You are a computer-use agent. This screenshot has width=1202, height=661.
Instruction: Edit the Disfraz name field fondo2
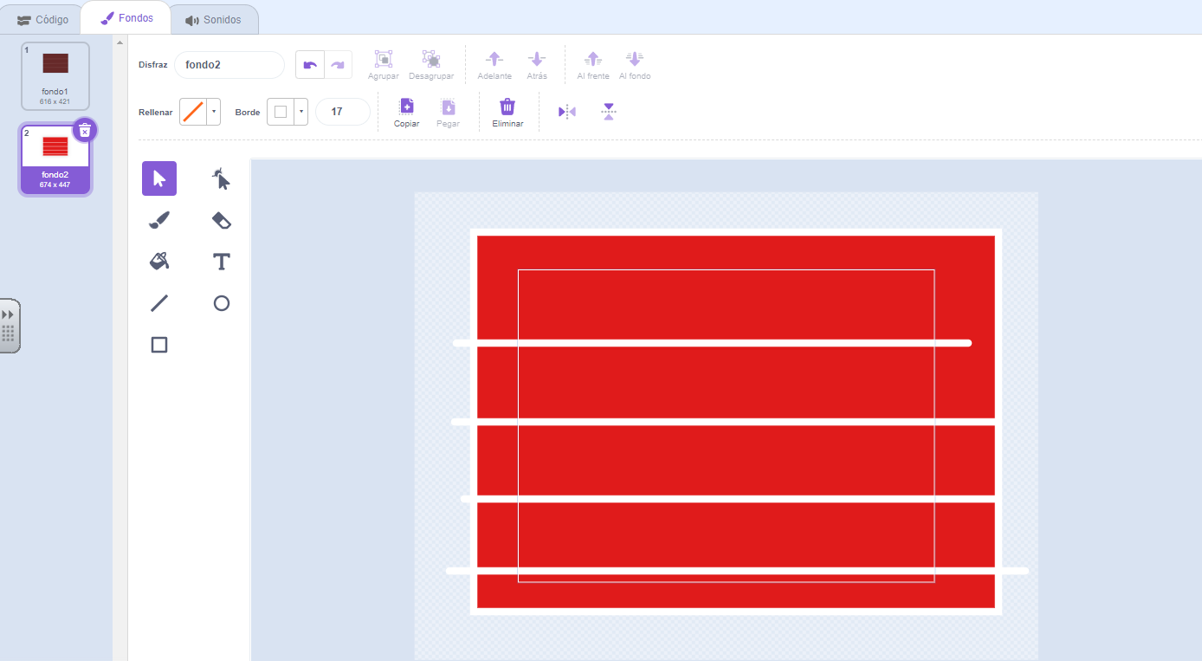(229, 65)
